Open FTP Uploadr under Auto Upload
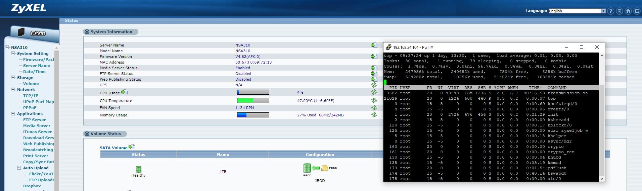 [41, 180]
